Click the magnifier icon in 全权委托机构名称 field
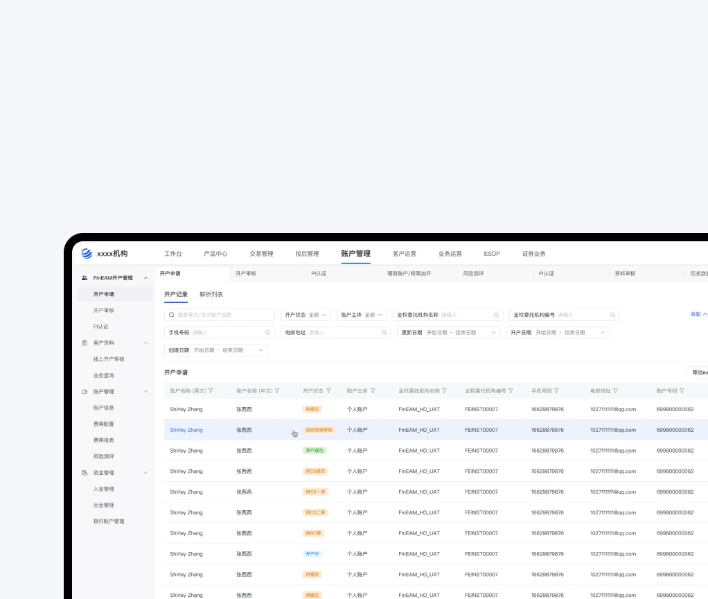This screenshot has width=708, height=599. click(496, 315)
